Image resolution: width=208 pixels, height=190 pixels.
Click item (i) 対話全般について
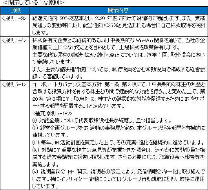pos(102,121)
